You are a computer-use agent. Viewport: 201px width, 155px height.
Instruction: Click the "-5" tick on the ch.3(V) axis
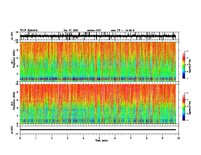(17, 134)
